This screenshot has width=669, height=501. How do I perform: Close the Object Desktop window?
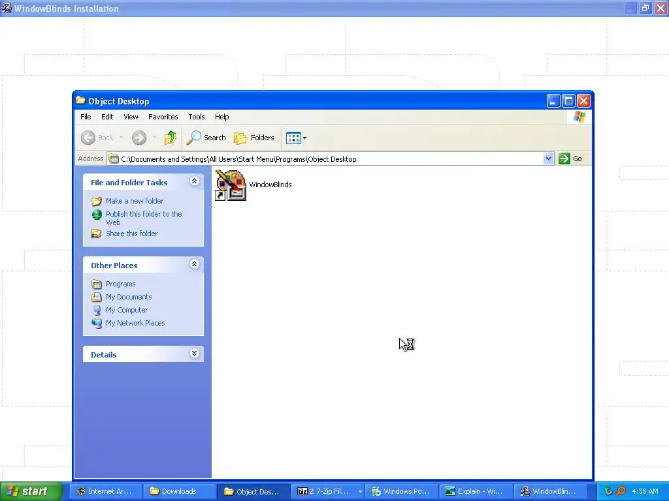click(583, 101)
